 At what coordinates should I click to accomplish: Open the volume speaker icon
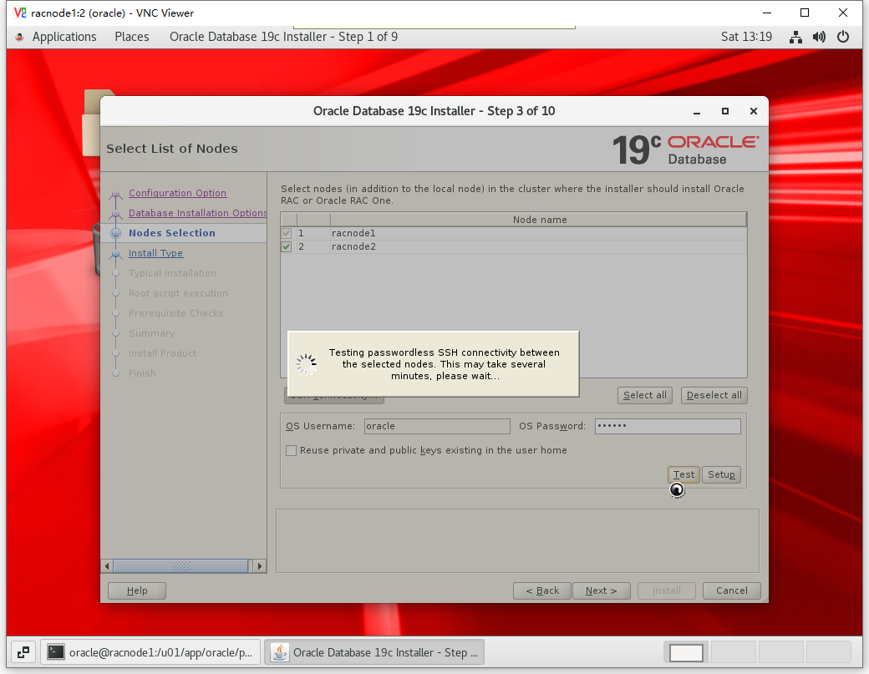coord(819,37)
